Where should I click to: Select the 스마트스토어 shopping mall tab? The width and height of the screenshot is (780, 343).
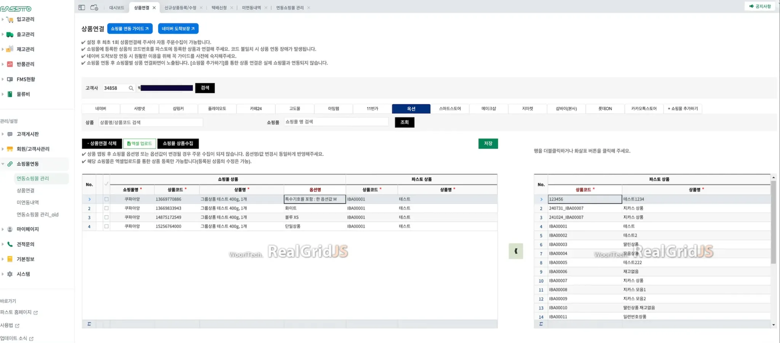click(x=450, y=109)
